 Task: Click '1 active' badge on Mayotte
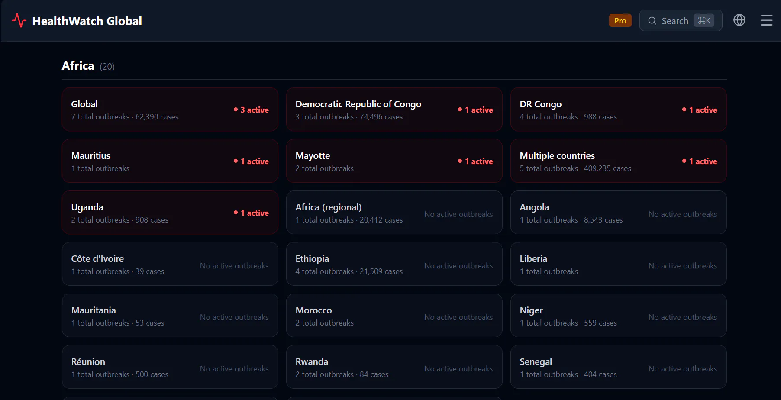(x=475, y=161)
